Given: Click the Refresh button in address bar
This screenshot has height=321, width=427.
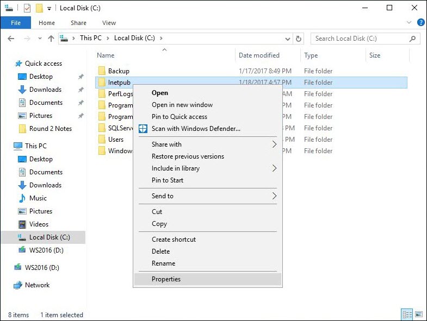Looking at the screenshot, I should coord(298,39).
